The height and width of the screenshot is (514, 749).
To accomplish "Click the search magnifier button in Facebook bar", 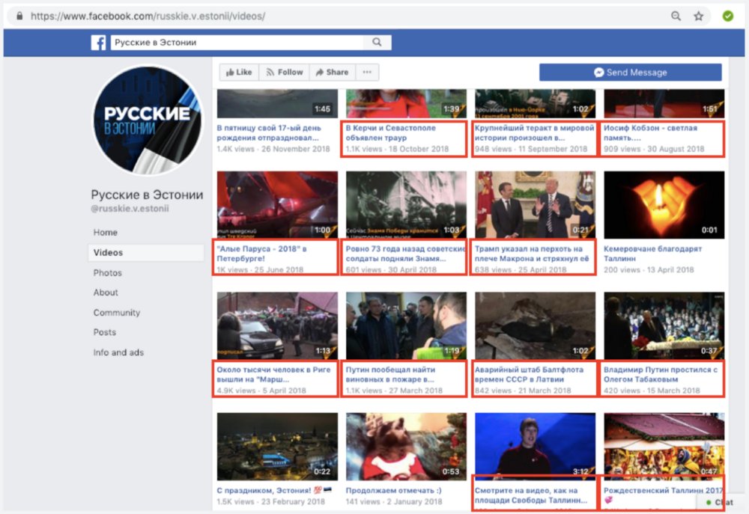I will click(377, 43).
